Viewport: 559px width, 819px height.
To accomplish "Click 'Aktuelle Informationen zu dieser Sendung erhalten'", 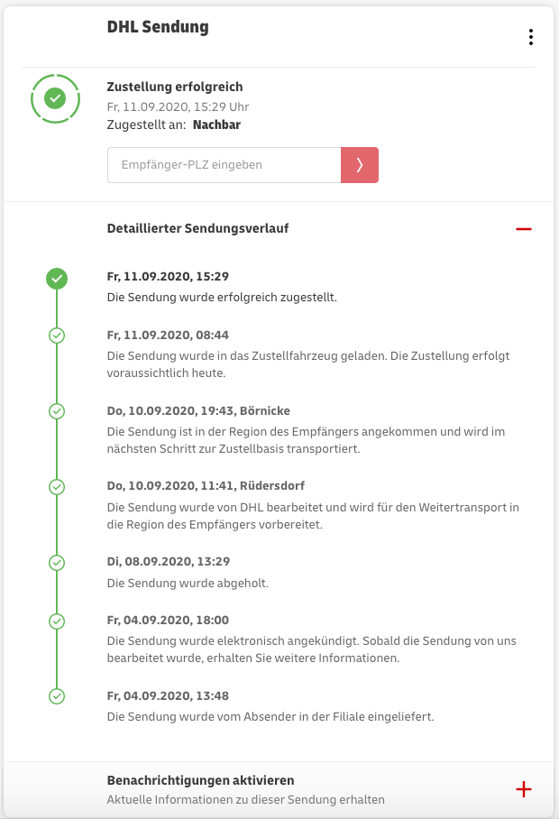I will tap(245, 799).
